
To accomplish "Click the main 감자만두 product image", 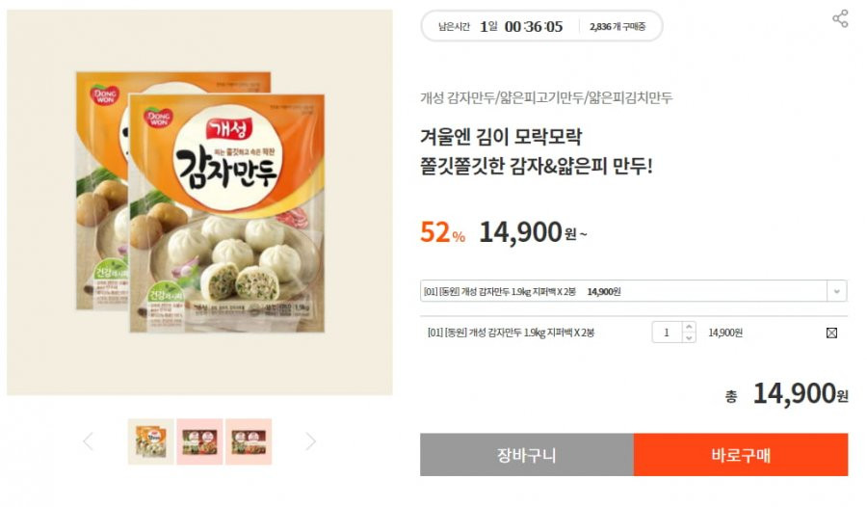I will click(x=199, y=202).
